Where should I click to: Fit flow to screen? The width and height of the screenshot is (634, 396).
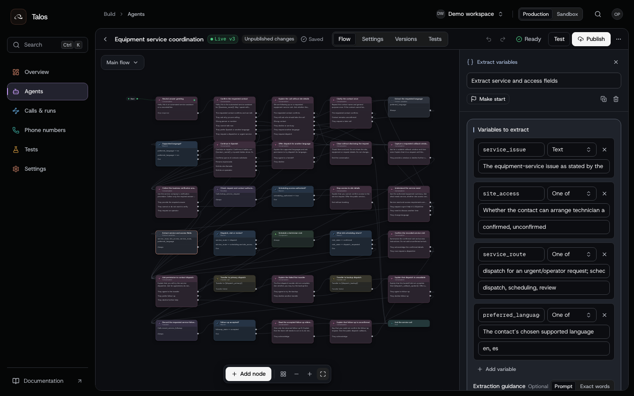[323, 374]
